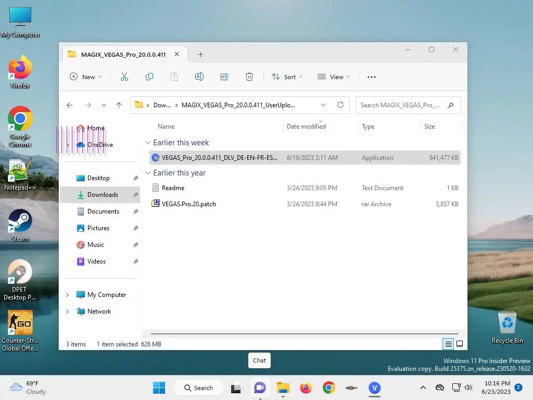Screen dimensions: 533x400
Task: Sort by the Type column header
Action: 368,127
